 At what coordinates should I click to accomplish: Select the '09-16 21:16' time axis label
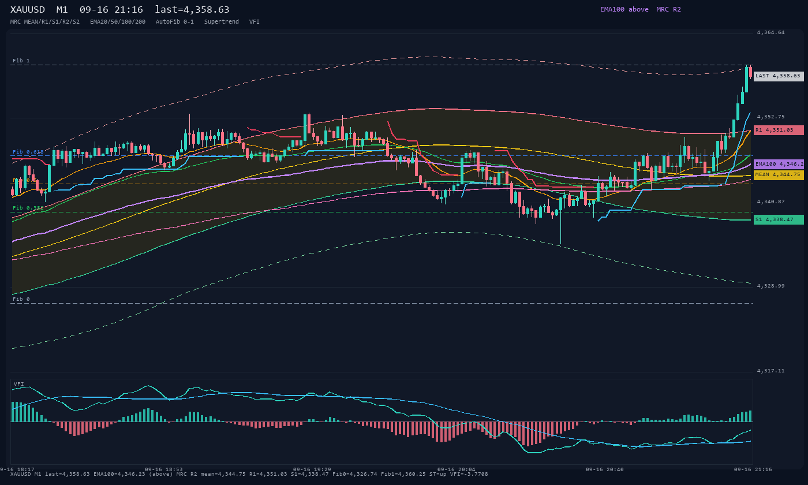click(x=753, y=469)
